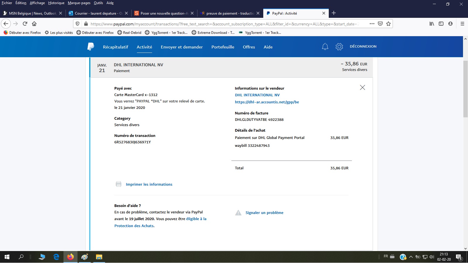The width and height of the screenshot is (468, 263).
Task: Open Extreme Download bookmark
Action: coord(213,32)
